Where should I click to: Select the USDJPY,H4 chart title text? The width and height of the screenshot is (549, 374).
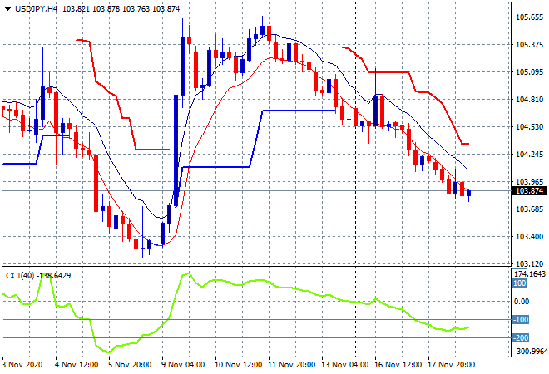click(x=36, y=9)
